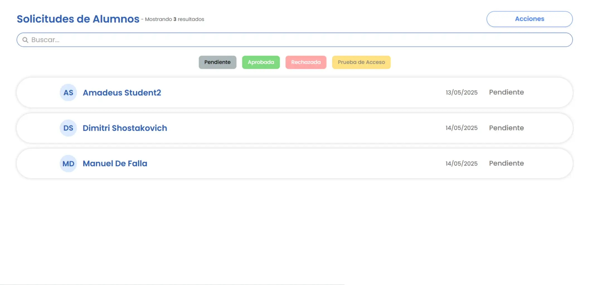
Task: Click the 14/05/2025 date on Shostakovich row
Action: coord(462,128)
